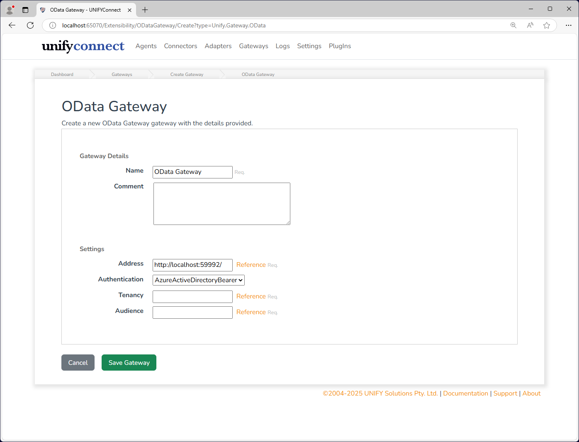This screenshot has height=442, width=579.
Task: Click the OData Gateway breadcrumb
Action: pos(258,74)
